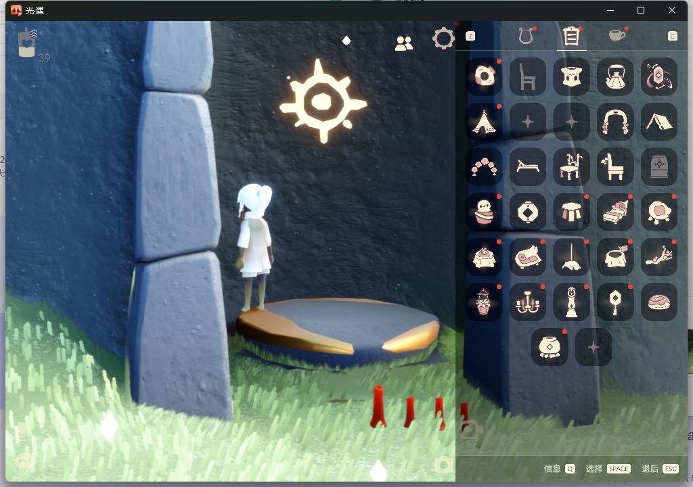This screenshot has height=487, width=693.
Task: Minimize the 光遇 game window
Action: (x=611, y=10)
